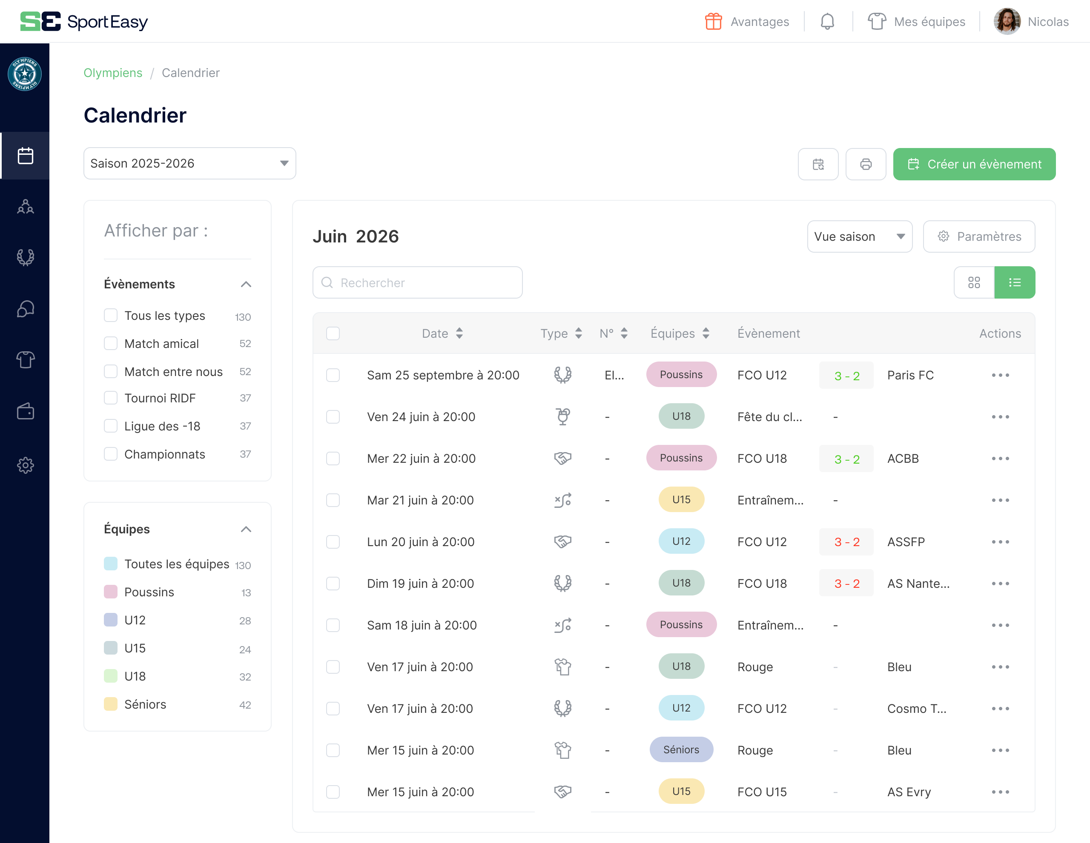Open the calendar icon in the sidebar
The image size is (1090, 843).
(26, 156)
